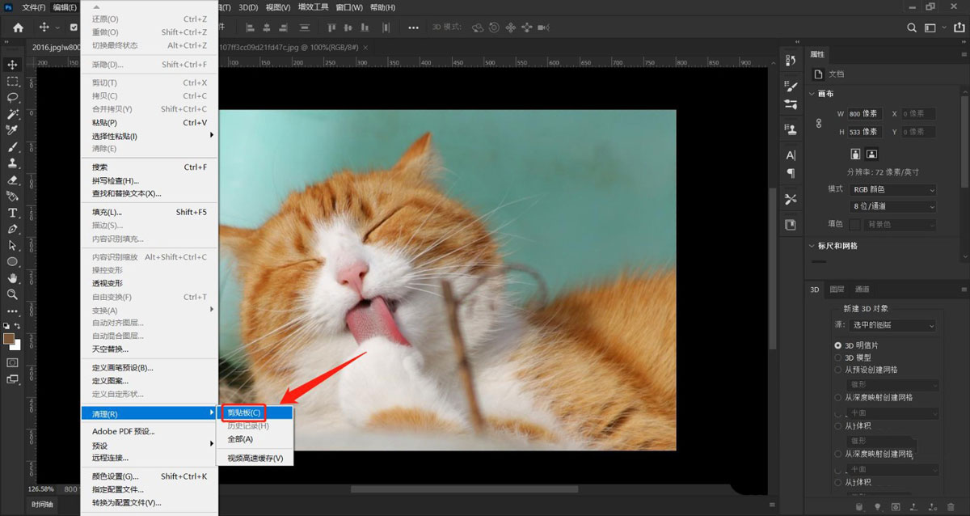Select the Lasso tool
970x516 pixels.
[x=12, y=98]
